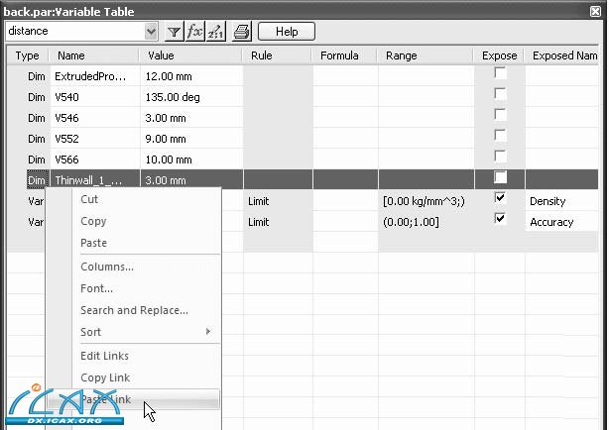Check Expose on the V546 row
The image size is (609, 430).
500,115
